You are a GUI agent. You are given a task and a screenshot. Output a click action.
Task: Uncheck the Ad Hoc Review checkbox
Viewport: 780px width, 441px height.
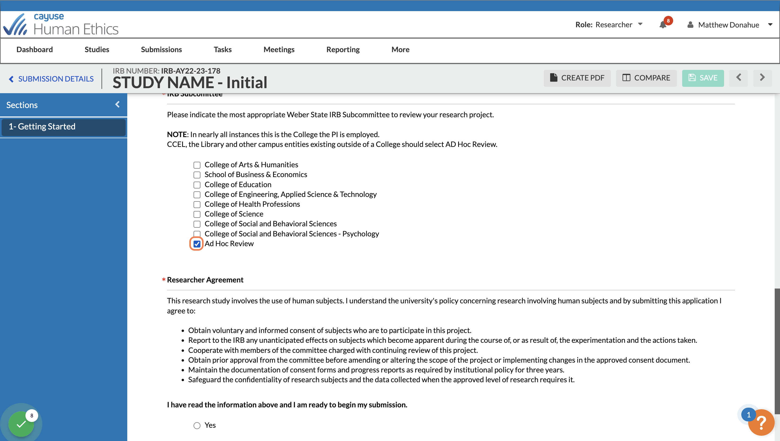click(x=197, y=244)
